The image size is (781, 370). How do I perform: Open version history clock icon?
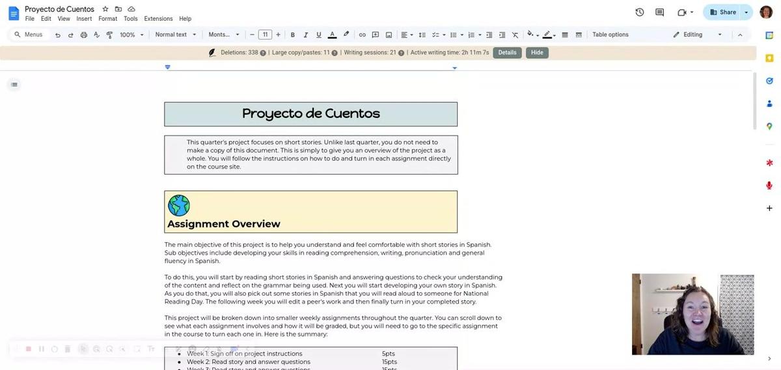(640, 12)
